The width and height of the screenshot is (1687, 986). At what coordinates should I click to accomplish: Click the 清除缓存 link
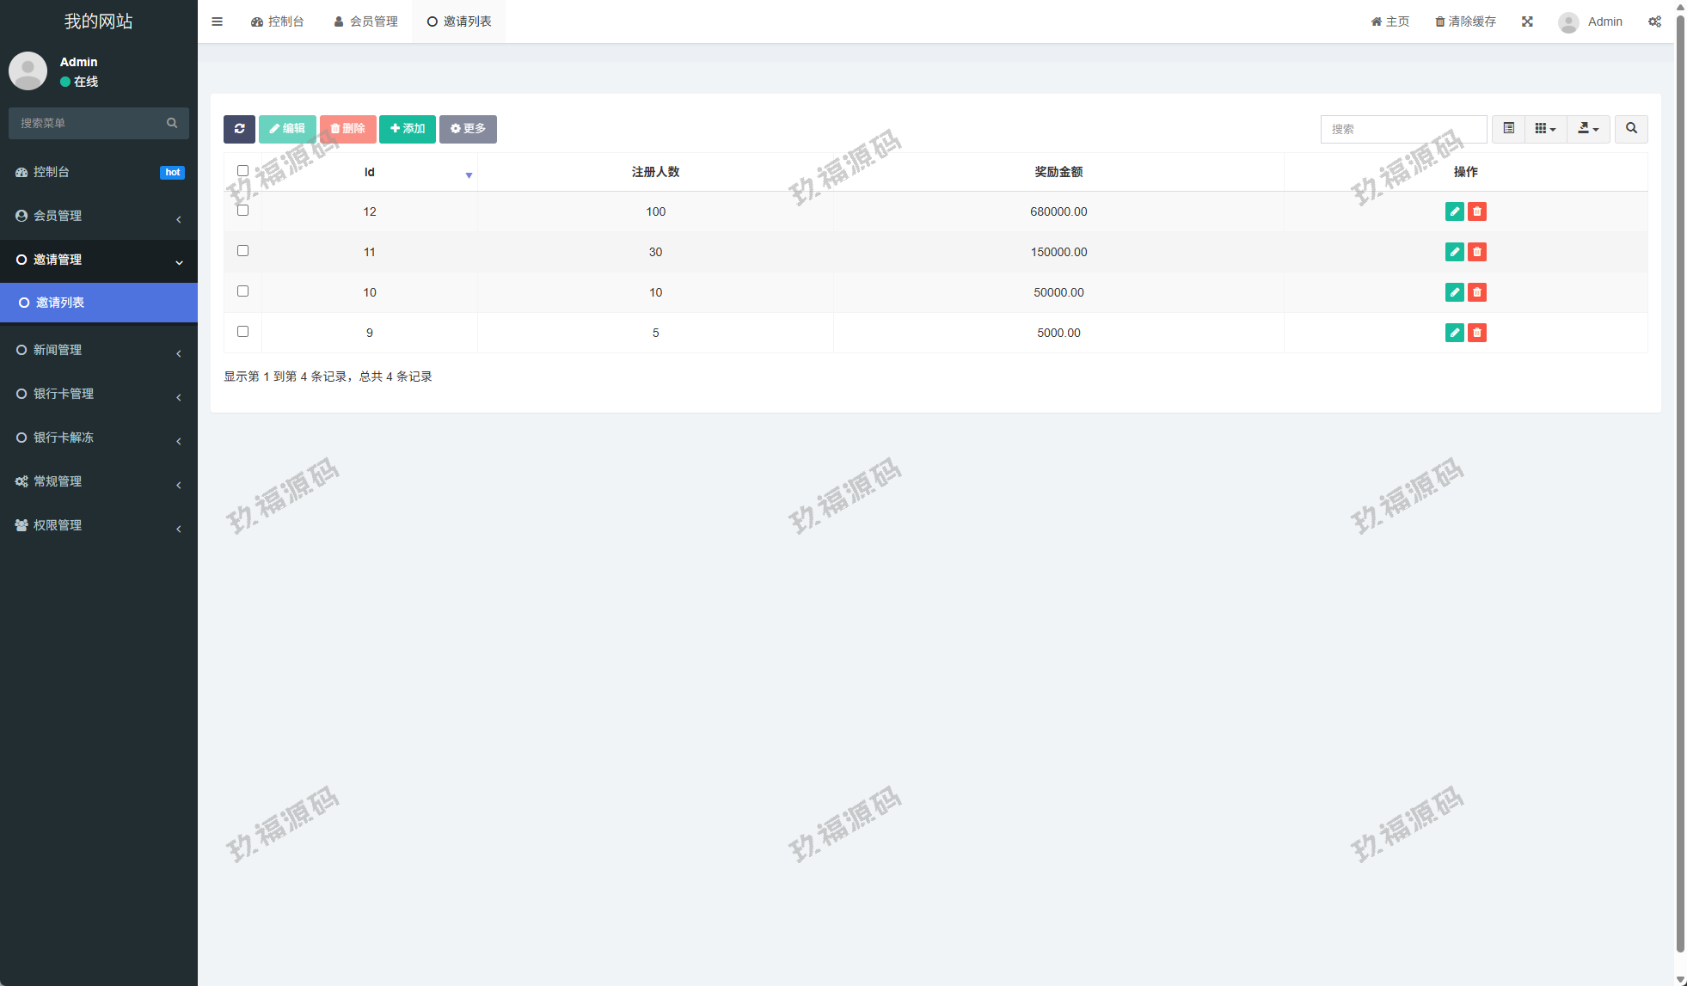(x=1466, y=21)
